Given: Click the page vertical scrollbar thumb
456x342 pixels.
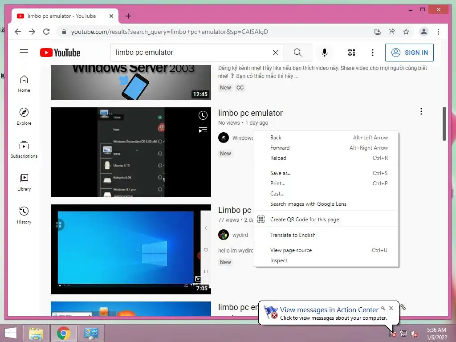Looking at the screenshot, I should click(x=444, y=124).
